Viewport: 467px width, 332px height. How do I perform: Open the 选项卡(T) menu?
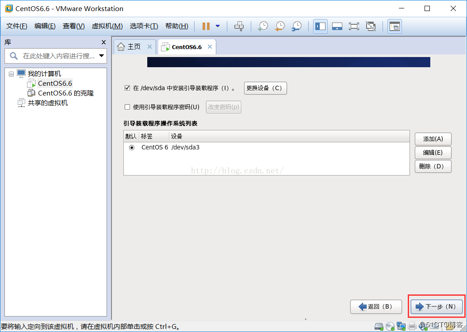(x=144, y=26)
